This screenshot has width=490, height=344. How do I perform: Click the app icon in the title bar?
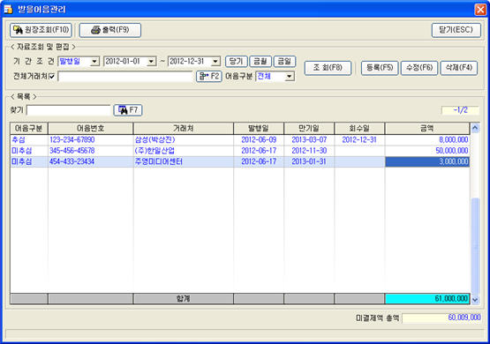click(x=9, y=10)
